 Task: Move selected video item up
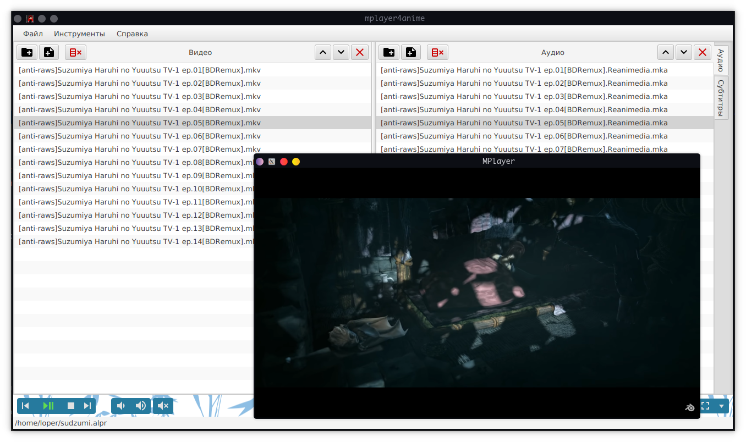323,52
